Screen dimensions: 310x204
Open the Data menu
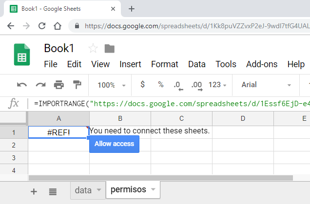(x=196, y=64)
